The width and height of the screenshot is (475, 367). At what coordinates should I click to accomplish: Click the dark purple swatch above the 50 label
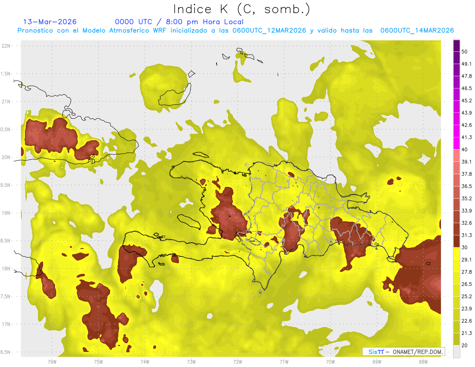[x=456, y=46]
